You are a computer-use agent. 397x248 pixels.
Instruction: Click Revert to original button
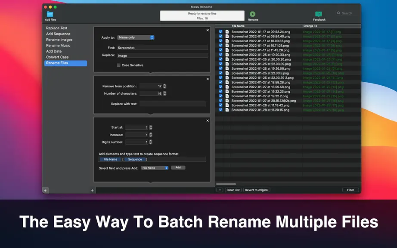[257, 190]
